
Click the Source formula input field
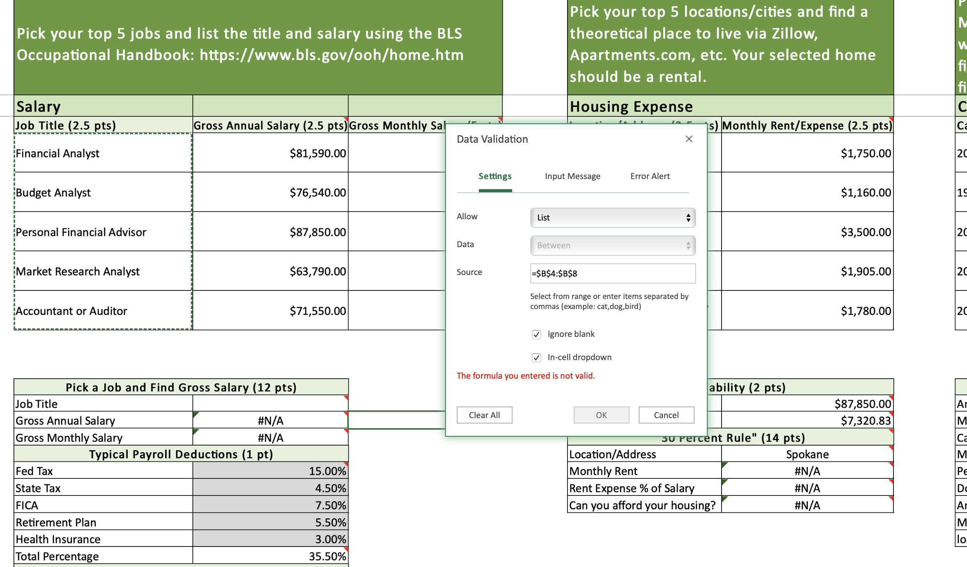pyautogui.click(x=612, y=273)
